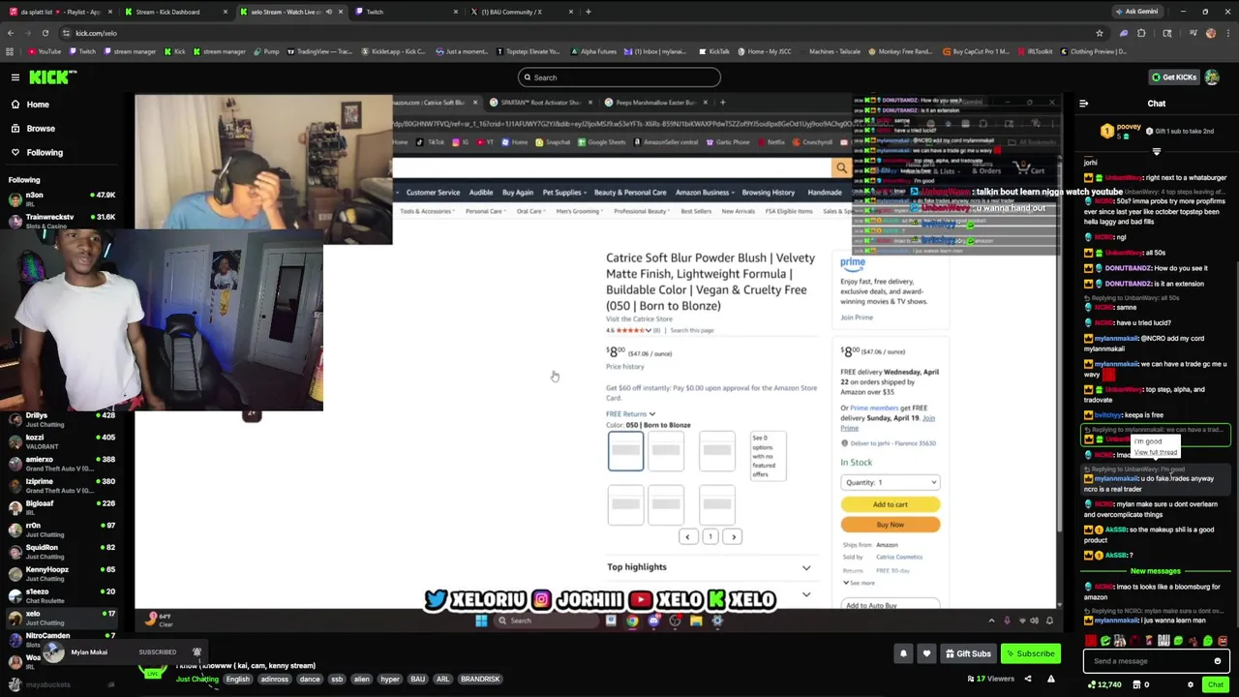The height and width of the screenshot is (697, 1239).
Task: Open the user avatar menu
Action: click(x=1212, y=77)
